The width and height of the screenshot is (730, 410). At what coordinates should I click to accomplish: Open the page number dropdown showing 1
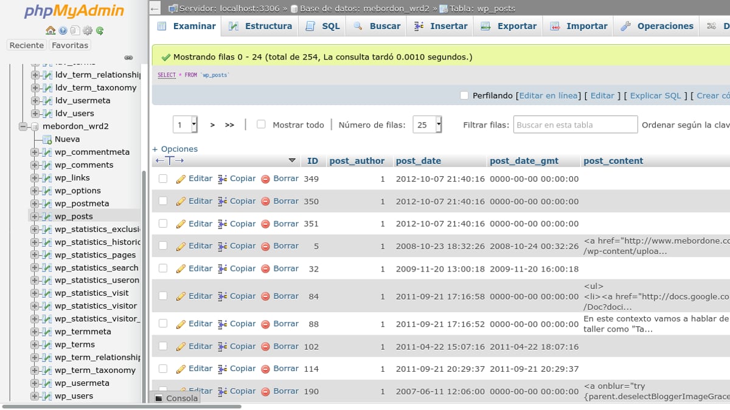pos(186,125)
